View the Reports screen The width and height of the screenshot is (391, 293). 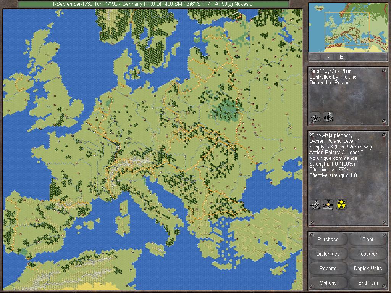click(328, 269)
